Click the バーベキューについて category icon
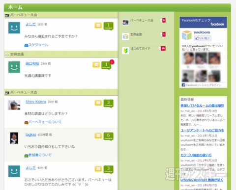The image size is (236, 190). pos(26,122)
